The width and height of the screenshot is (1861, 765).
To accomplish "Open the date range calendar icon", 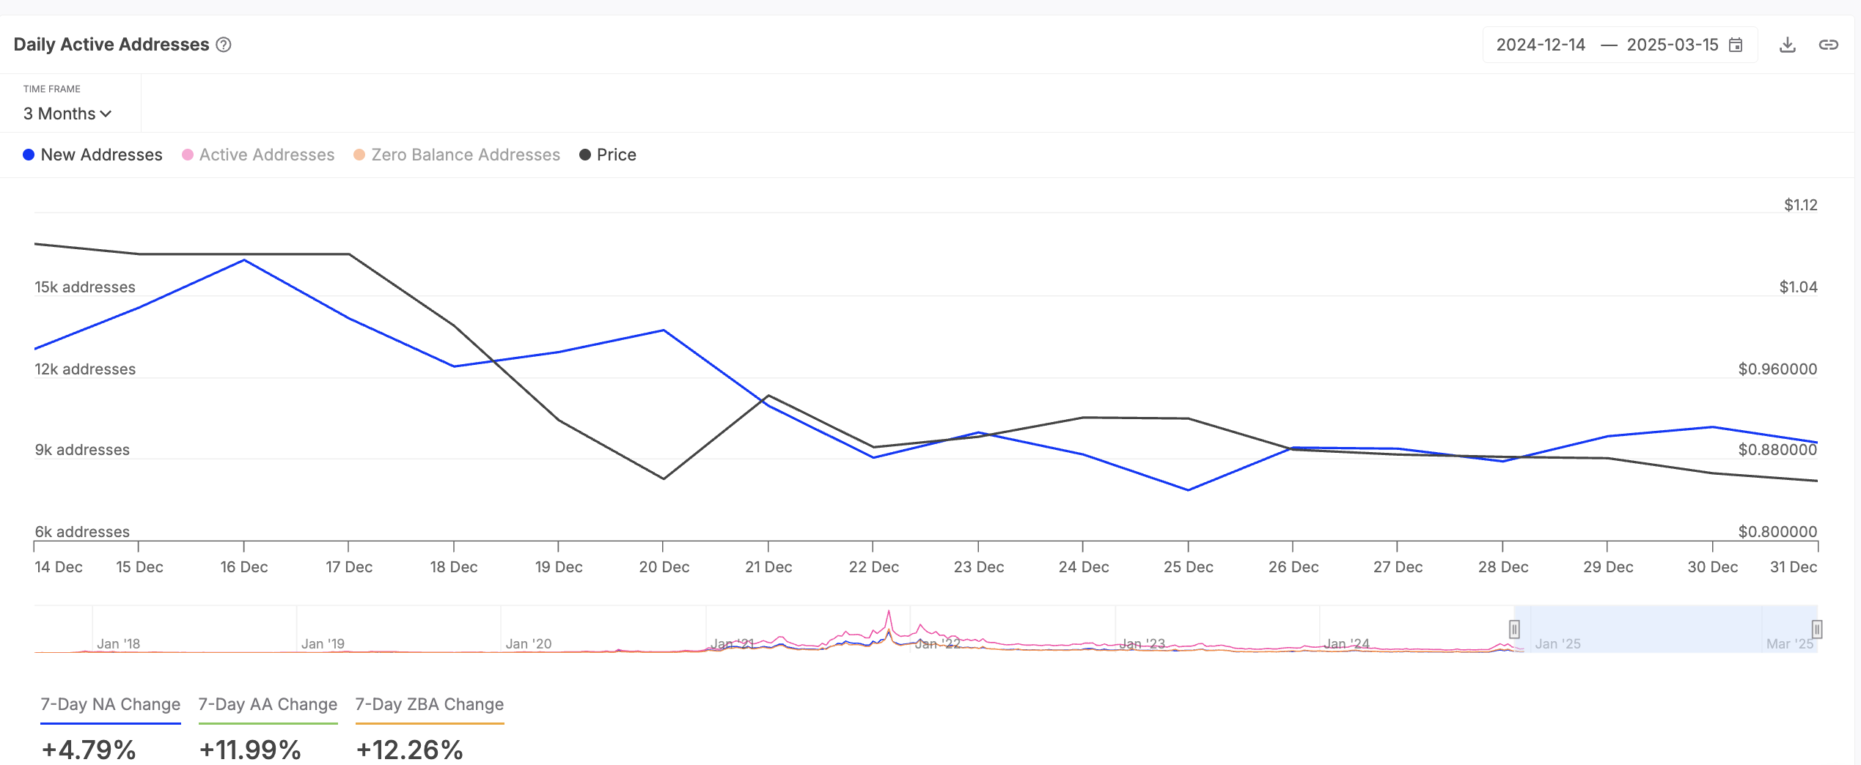I will 1736,45.
